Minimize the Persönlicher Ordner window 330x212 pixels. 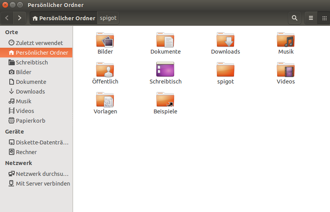[x=12, y=5]
